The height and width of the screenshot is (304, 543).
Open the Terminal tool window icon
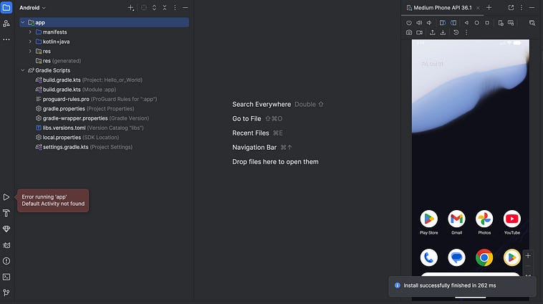pos(6,277)
